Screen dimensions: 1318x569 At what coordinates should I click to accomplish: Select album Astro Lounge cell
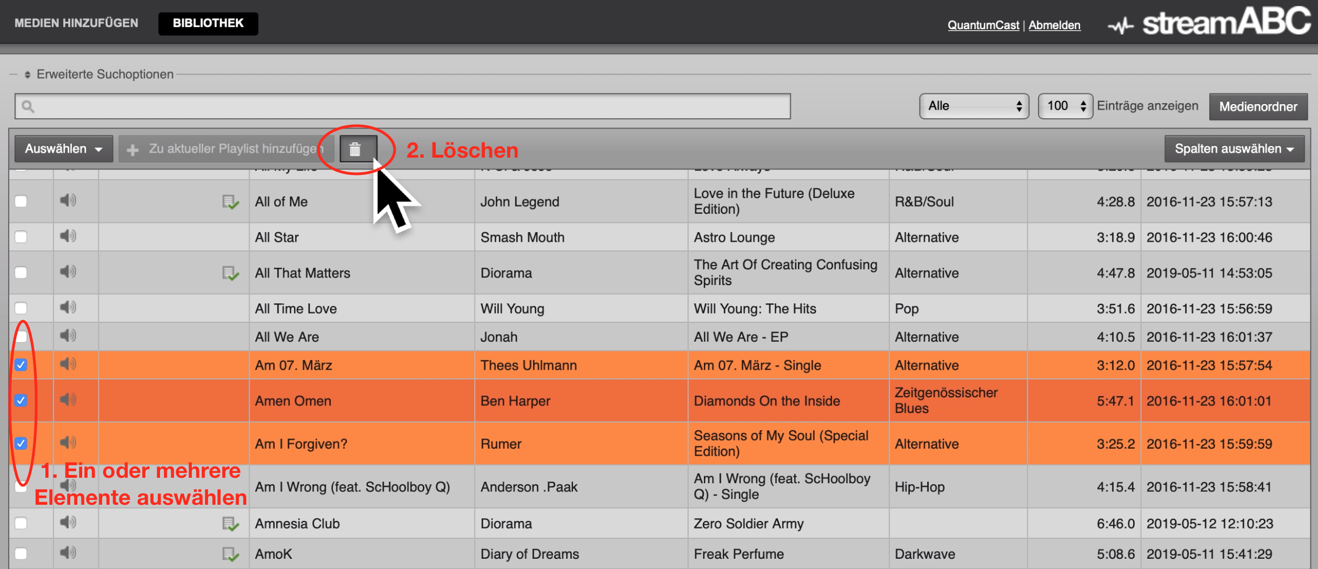(x=734, y=238)
